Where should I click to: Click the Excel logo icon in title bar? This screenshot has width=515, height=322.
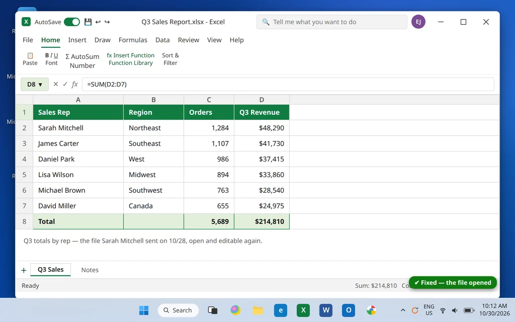26,22
